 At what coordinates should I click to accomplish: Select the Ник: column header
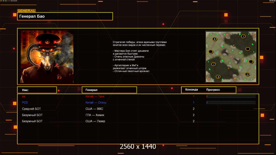(37, 90)
